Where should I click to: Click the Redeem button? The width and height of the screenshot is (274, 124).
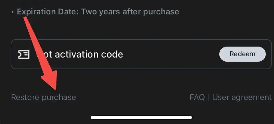click(x=243, y=54)
